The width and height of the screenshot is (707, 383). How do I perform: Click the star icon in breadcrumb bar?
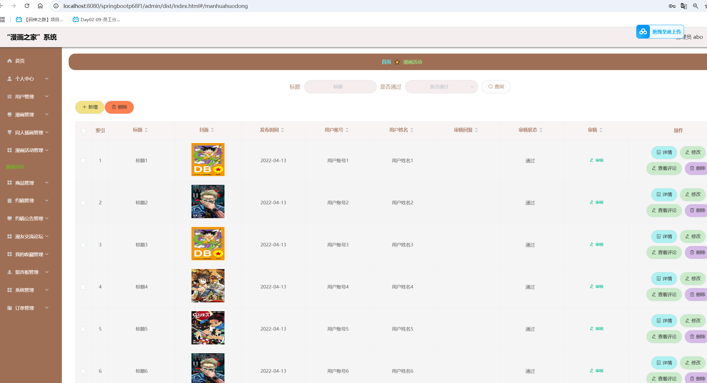tap(397, 62)
